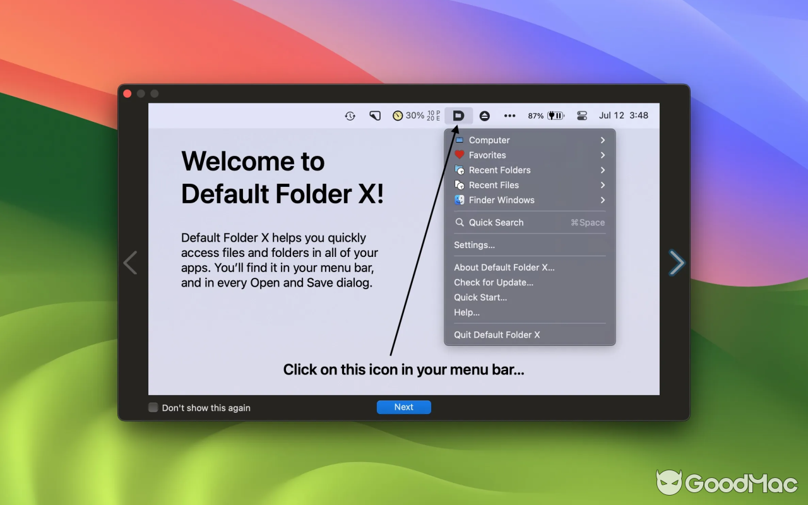The image size is (808, 505).
Task: Click the right navigation arrow
Action: pyautogui.click(x=676, y=263)
